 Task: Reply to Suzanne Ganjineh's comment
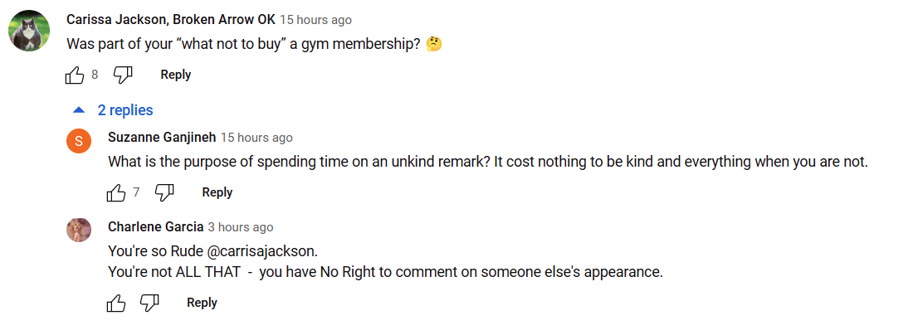[x=217, y=192]
